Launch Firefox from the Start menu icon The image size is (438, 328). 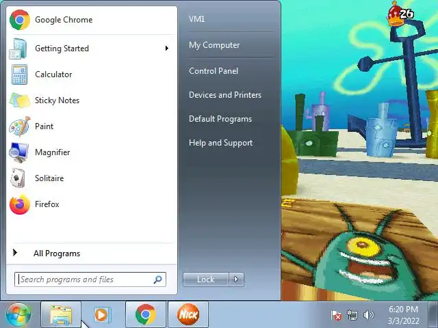(x=20, y=204)
